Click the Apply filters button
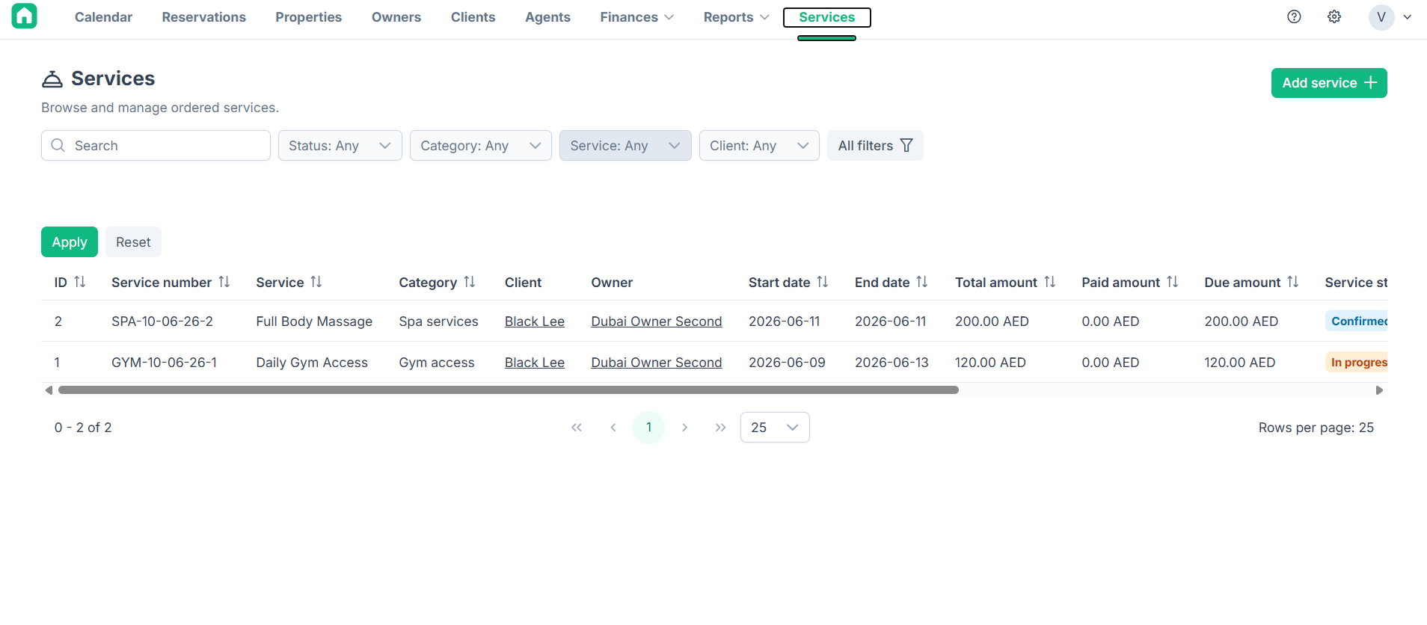The width and height of the screenshot is (1427, 625). tap(70, 242)
